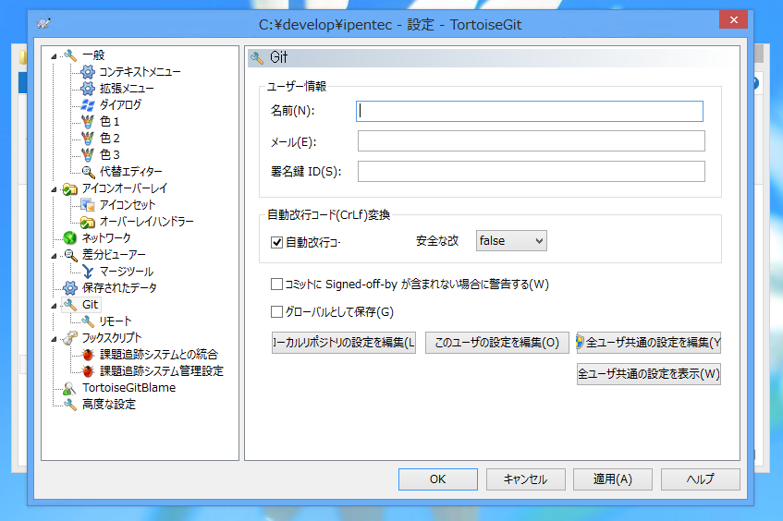Image resolution: width=783 pixels, height=521 pixels.
Task: Check グローバルとして保存(G)
Action: coord(276,312)
